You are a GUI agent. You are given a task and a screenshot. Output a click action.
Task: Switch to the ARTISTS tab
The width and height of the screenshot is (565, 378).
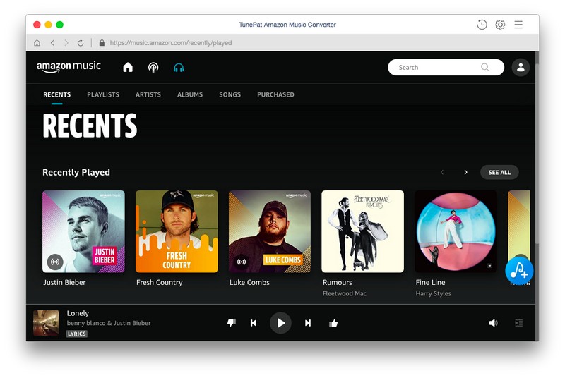pos(148,94)
